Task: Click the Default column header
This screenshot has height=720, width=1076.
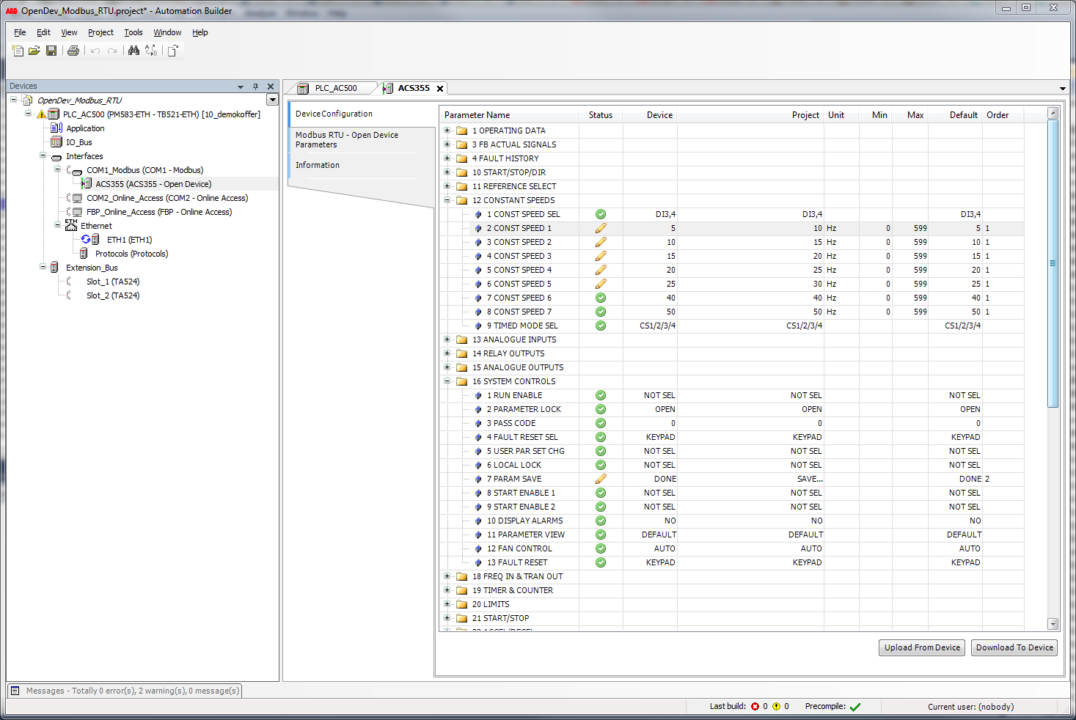Action: pos(955,115)
